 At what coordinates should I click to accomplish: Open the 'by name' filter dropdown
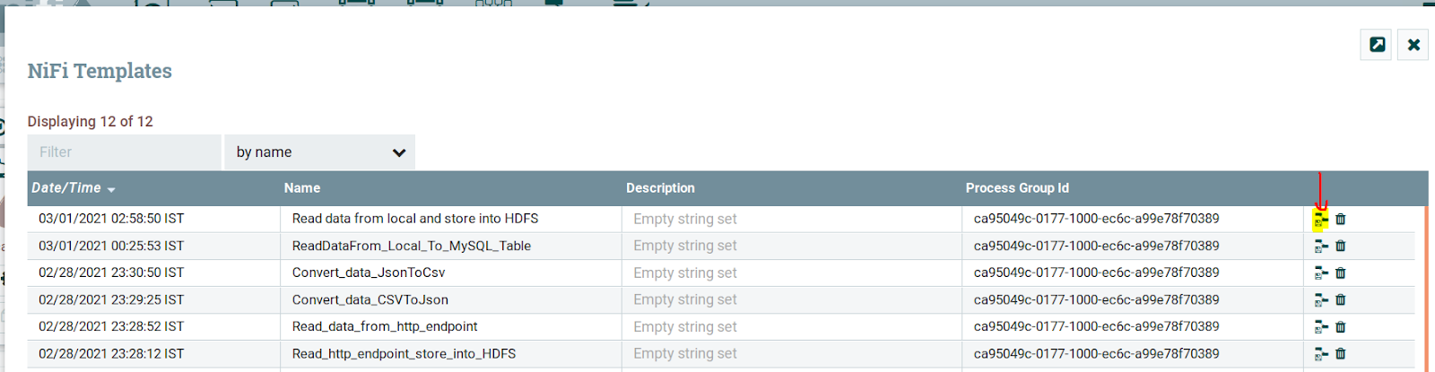tap(320, 152)
